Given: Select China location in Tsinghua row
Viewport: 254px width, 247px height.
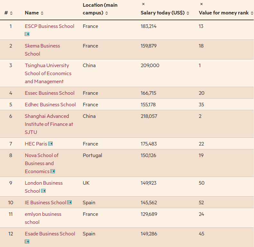Looking at the screenshot, I should pos(89,66).
